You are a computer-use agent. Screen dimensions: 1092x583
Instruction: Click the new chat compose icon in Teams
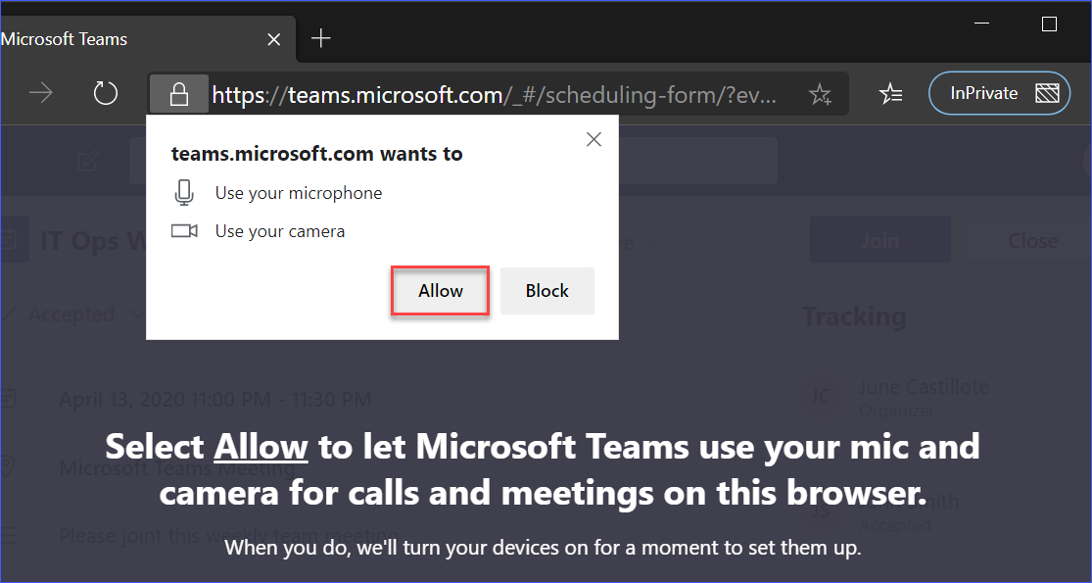click(87, 161)
